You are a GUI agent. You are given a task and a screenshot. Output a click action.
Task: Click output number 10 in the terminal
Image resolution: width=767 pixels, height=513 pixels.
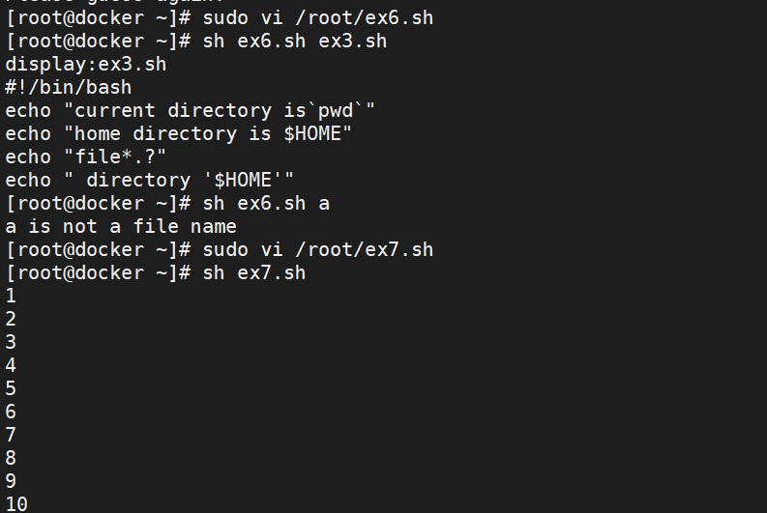point(16,504)
